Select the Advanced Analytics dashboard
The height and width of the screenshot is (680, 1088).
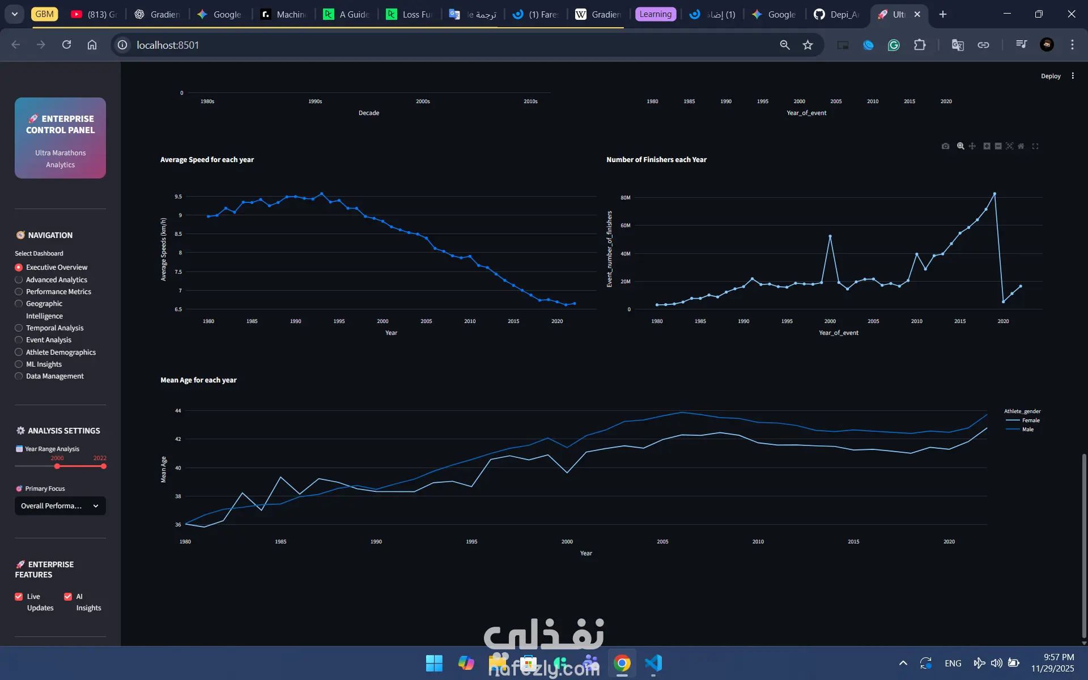click(x=19, y=280)
